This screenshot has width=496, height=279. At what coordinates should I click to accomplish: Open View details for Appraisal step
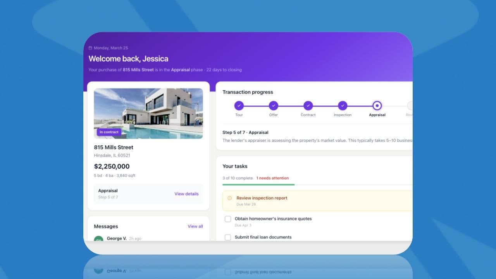tap(186, 194)
